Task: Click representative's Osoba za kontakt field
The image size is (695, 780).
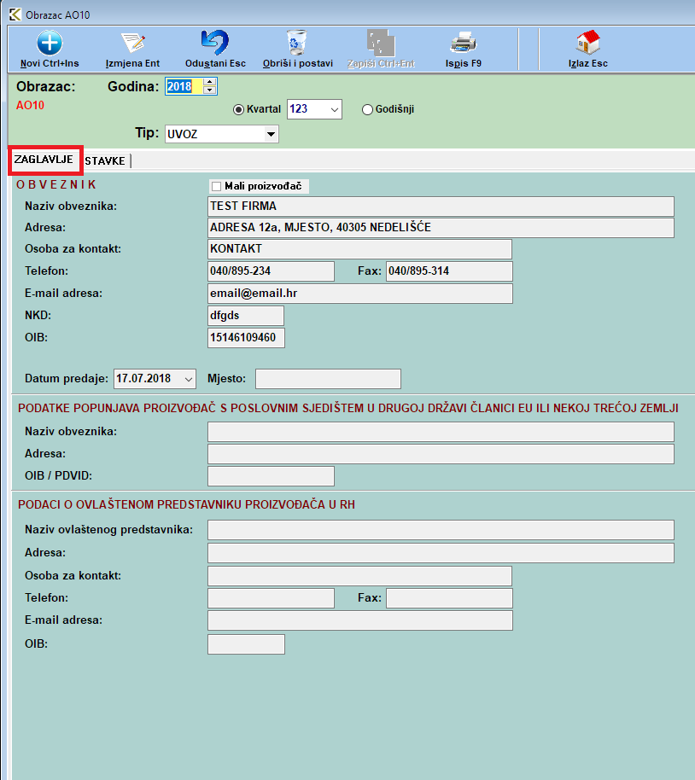Action: (x=359, y=576)
